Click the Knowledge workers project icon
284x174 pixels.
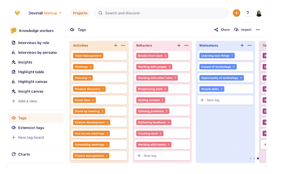pyautogui.click(x=14, y=31)
